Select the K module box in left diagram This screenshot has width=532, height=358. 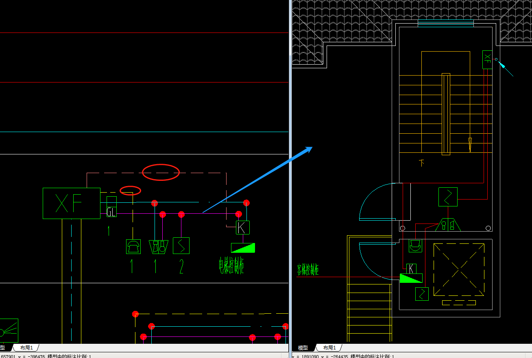243,228
